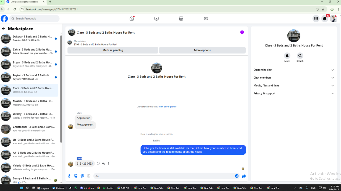Open the Peyton conversation
341x191 pixels.
pos(29,77)
